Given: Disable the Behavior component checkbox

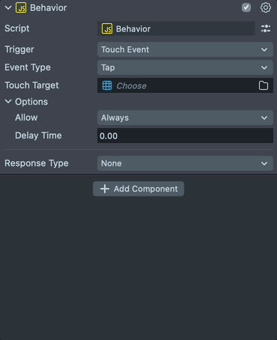Looking at the screenshot, I should [x=246, y=7].
